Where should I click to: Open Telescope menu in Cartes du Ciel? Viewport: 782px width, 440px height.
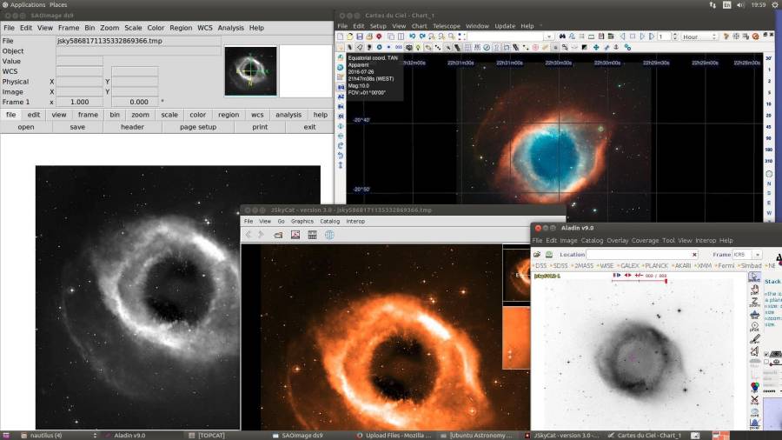(447, 26)
